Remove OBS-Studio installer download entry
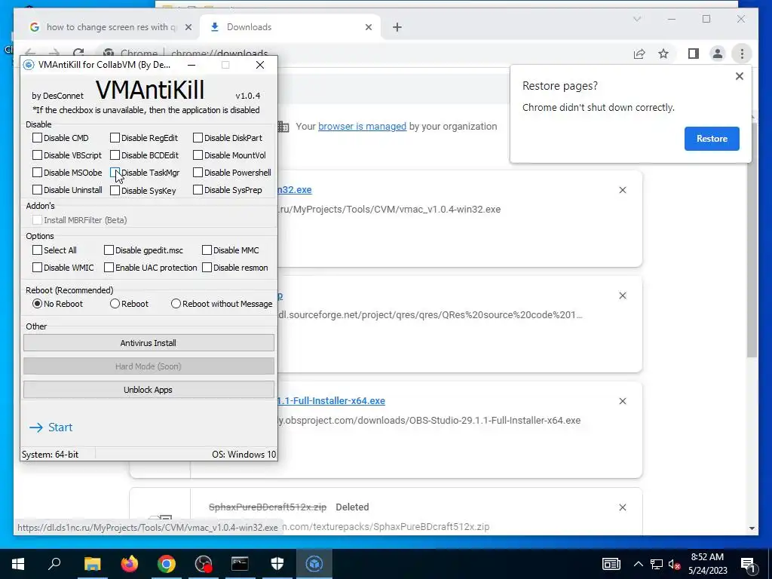This screenshot has height=579, width=772. [x=622, y=401]
